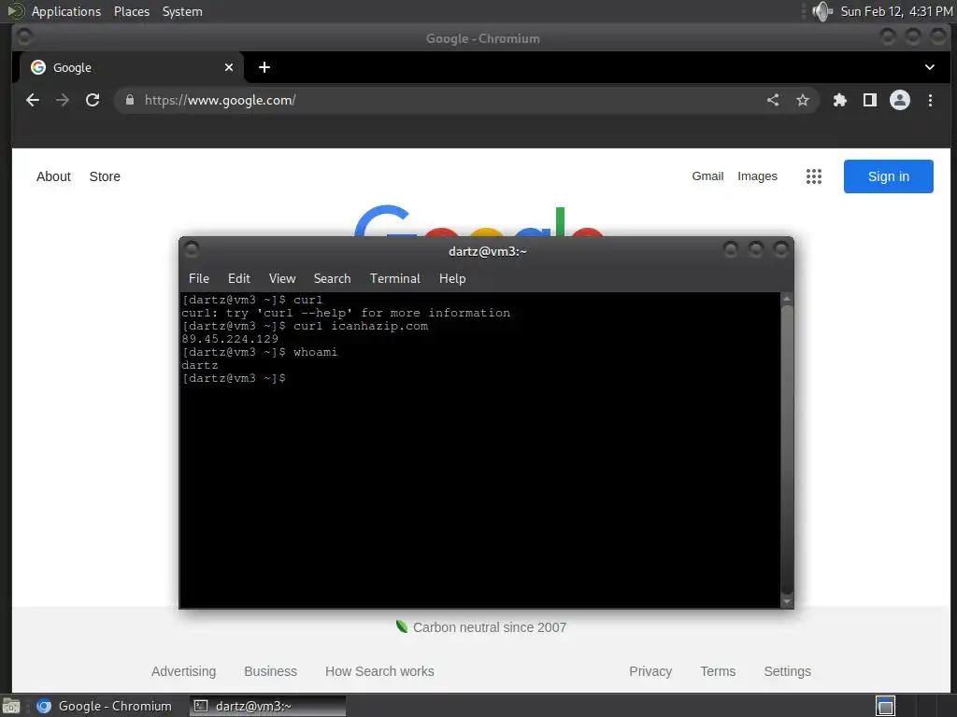View site info via padlock icon
Image resolution: width=957 pixels, height=717 pixels.
point(129,100)
